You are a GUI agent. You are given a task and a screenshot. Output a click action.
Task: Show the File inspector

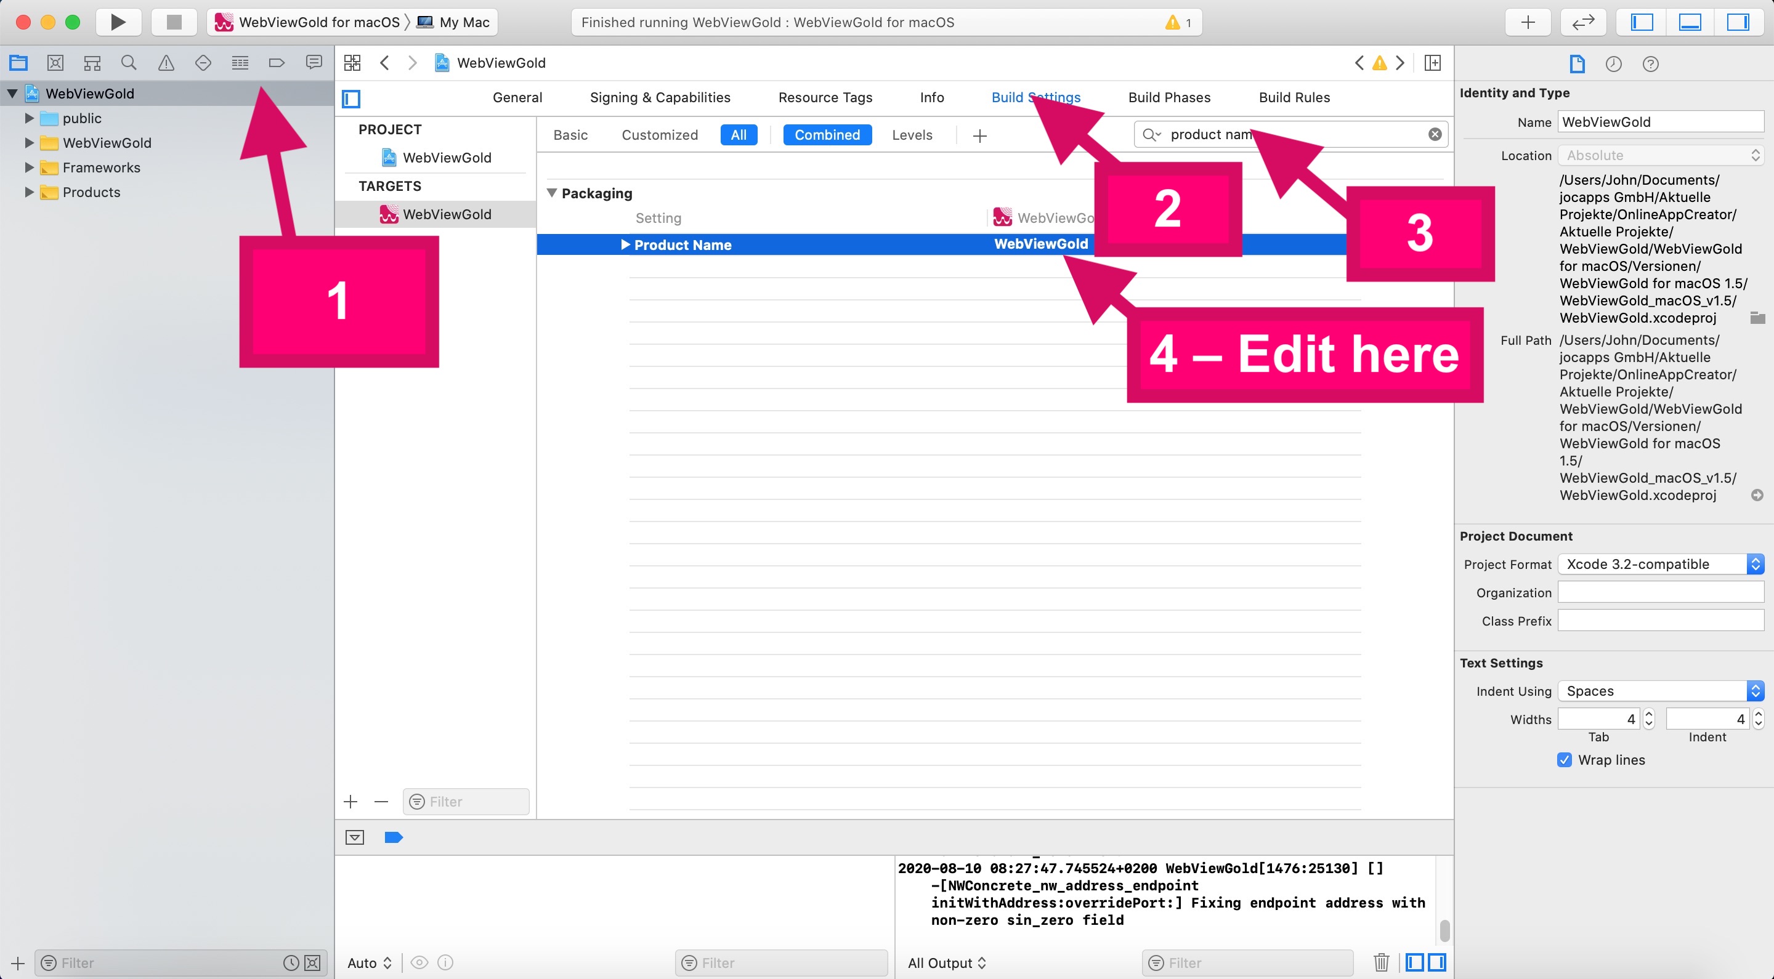click(x=1577, y=64)
